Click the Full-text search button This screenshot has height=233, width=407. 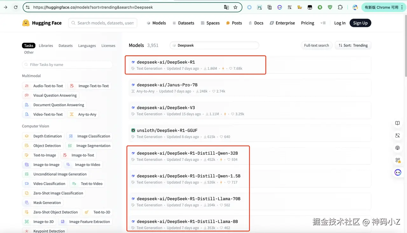(x=316, y=45)
